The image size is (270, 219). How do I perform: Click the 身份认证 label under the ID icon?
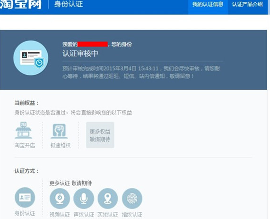click(x=25, y=213)
